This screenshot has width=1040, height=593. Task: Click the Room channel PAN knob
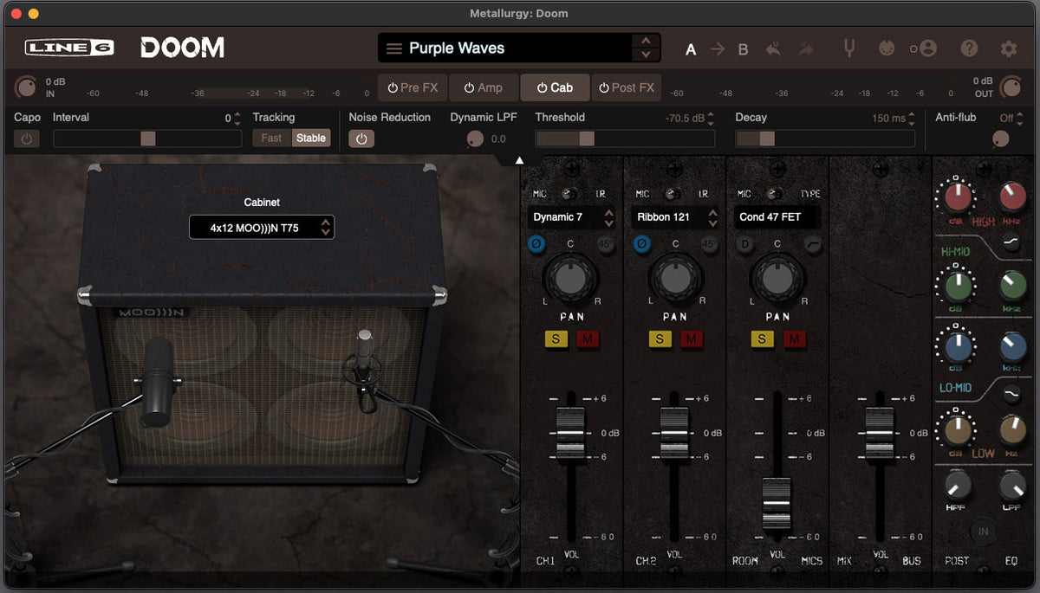click(777, 278)
